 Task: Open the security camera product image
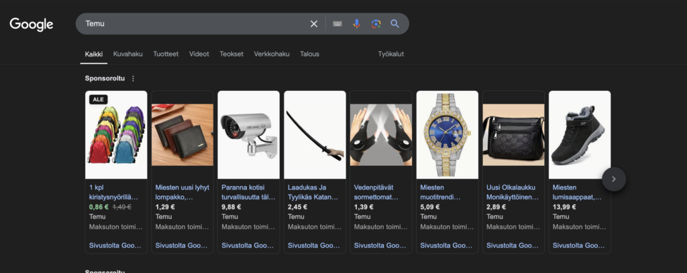248,134
